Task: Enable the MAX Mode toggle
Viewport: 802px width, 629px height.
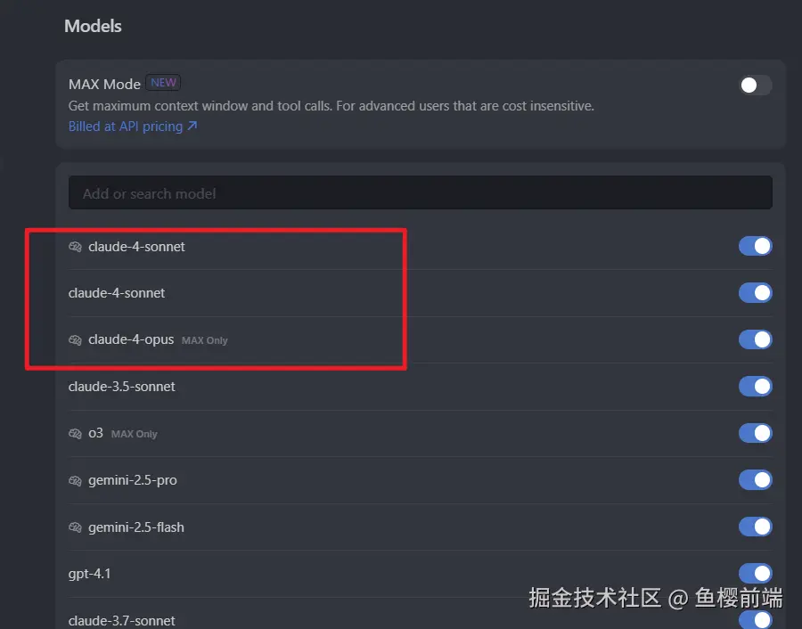Action: pos(756,85)
